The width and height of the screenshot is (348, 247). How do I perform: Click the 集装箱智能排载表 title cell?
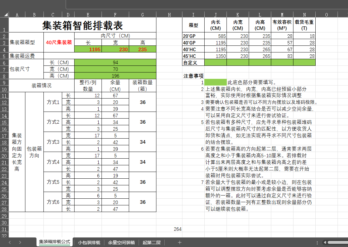coord(82,25)
